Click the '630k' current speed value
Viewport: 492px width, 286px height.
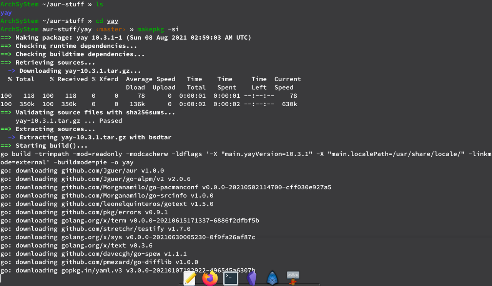(x=289, y=104)
